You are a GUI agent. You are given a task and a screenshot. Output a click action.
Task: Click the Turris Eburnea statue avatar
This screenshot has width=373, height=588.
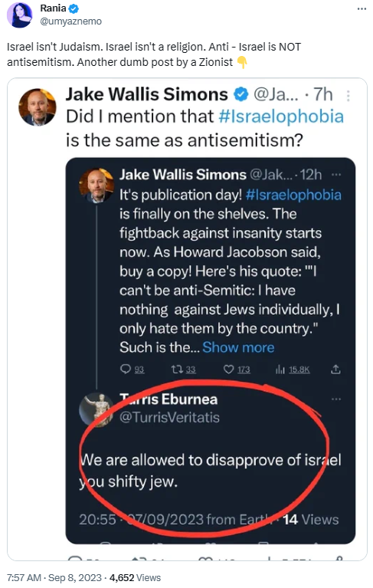(x=97, y=410)
